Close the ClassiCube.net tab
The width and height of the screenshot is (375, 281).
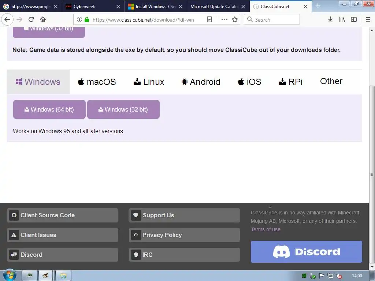tap(305, 7)
